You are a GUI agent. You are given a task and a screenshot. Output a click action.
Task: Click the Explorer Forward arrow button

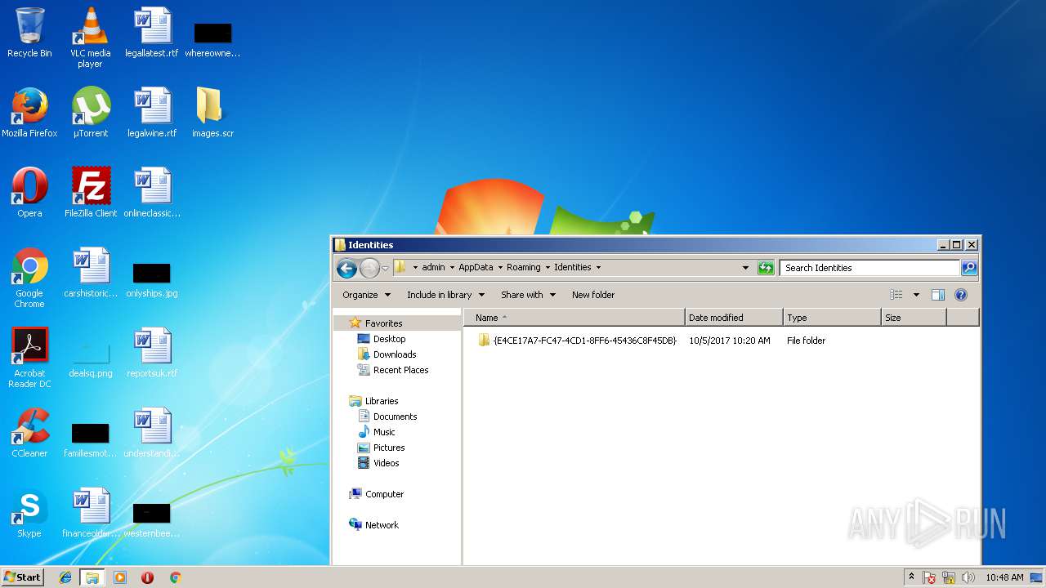[369, 268]
